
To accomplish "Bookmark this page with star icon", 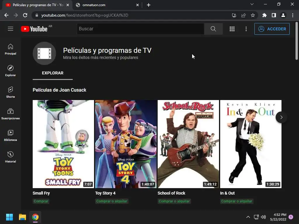I will [x=253, y=15].
